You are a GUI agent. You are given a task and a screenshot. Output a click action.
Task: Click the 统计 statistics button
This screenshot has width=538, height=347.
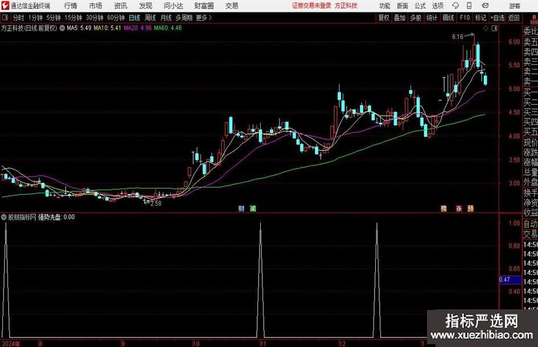(432, 18)
